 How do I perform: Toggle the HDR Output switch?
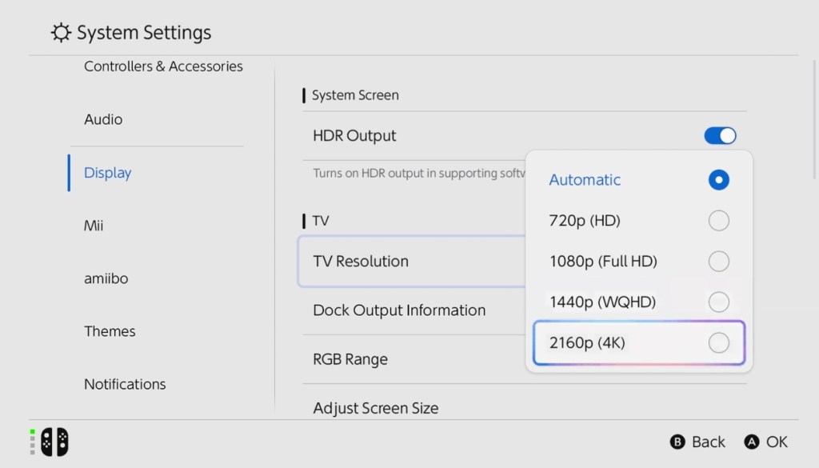pos(720,136)
